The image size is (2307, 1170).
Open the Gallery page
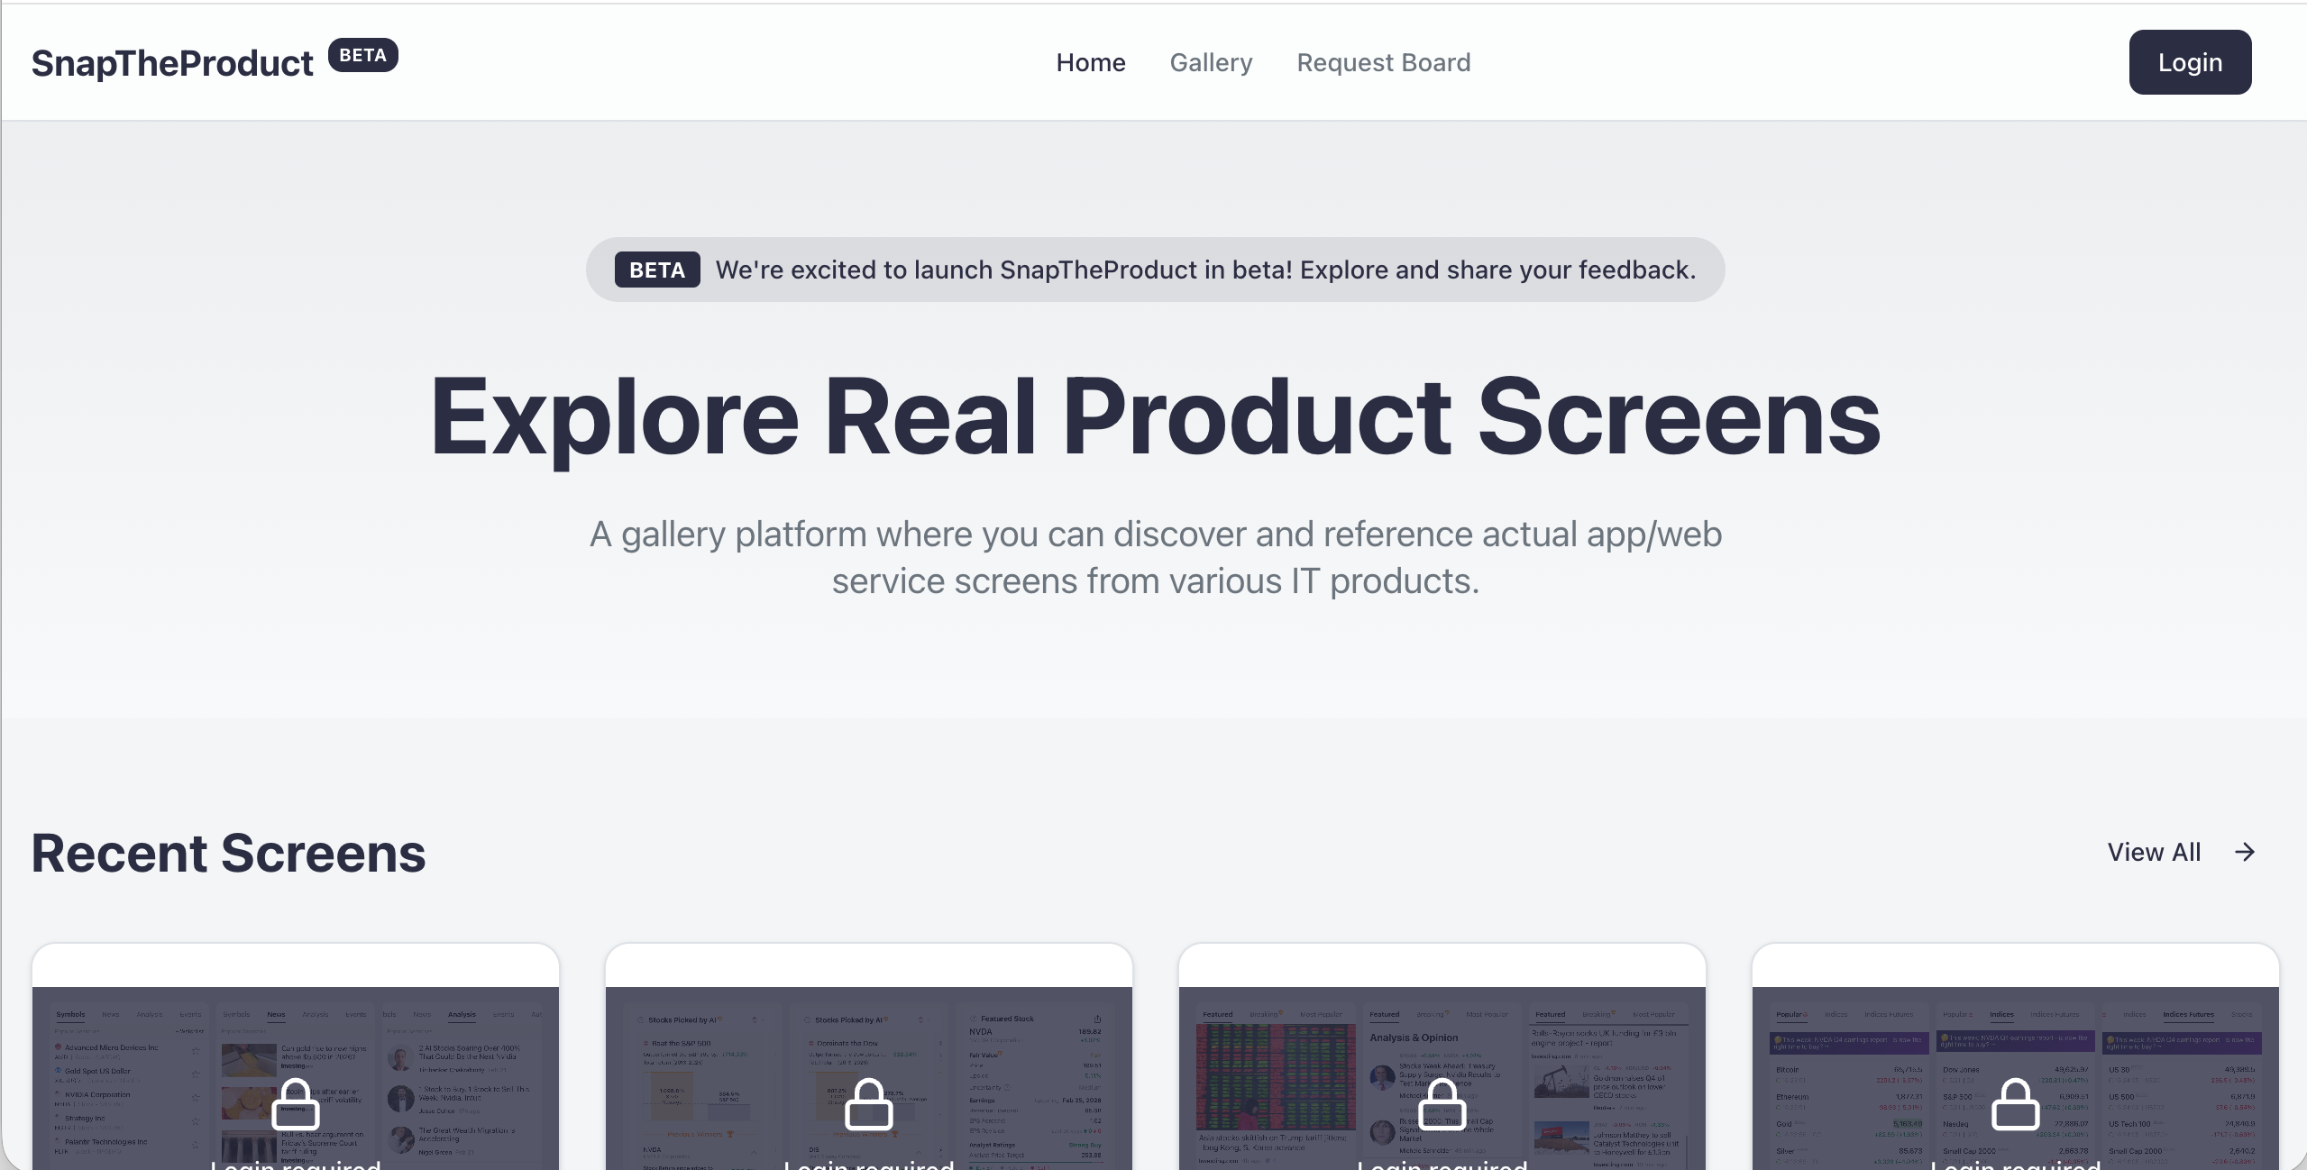point(1211,62)
